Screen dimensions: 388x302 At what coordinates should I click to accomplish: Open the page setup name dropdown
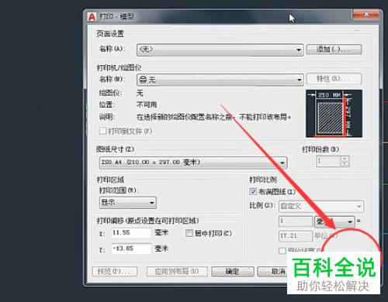(x=220, y=50)
